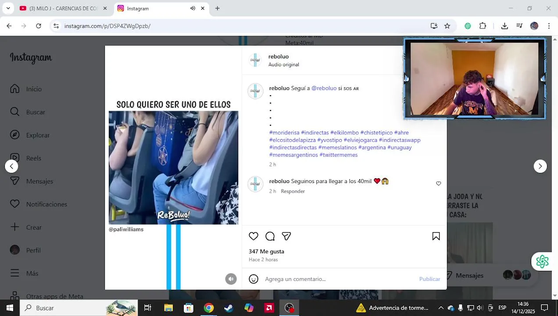
Task: Like the post with the heart icon
Action: coord(254,236)
